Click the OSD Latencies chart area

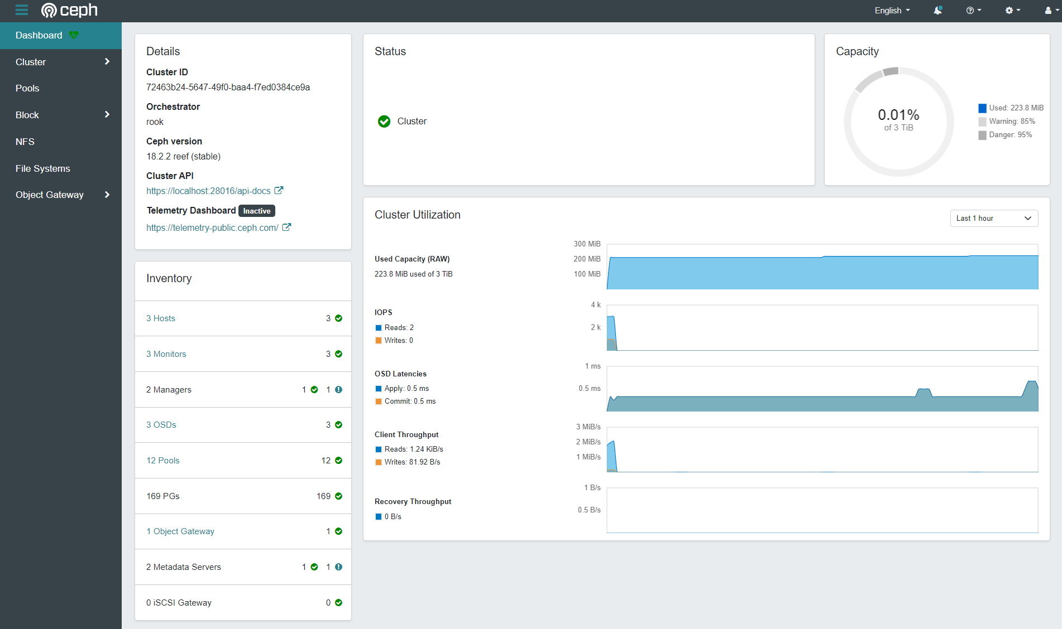(x=822, y=389)
